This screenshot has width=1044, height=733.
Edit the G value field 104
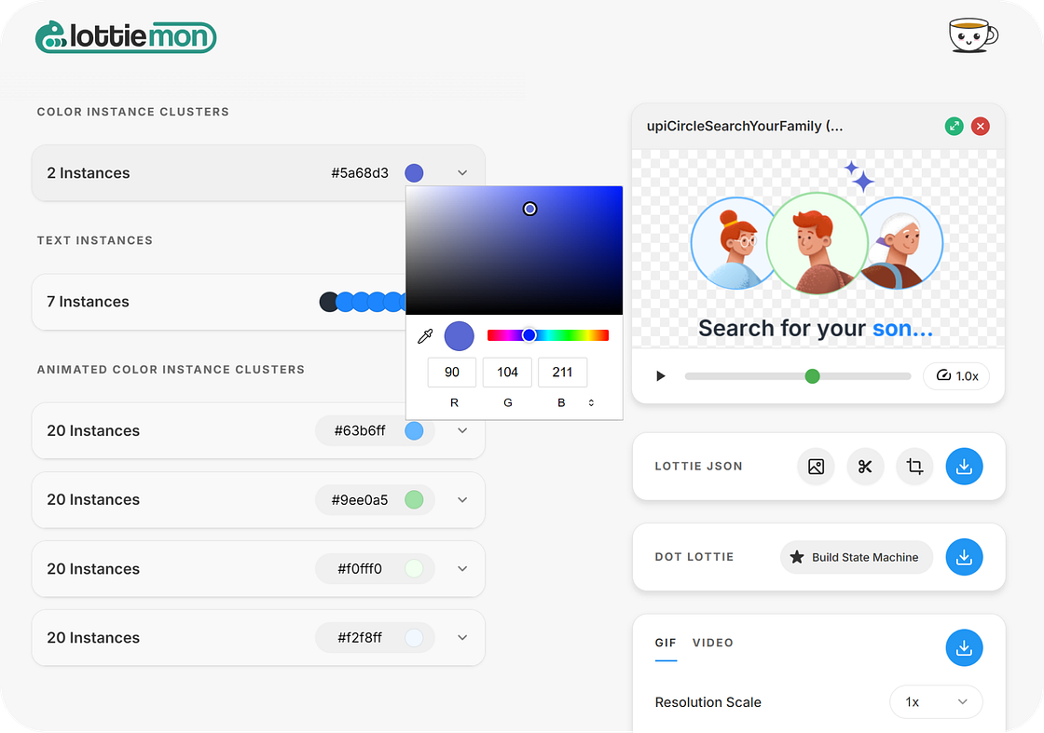point(507,373)
